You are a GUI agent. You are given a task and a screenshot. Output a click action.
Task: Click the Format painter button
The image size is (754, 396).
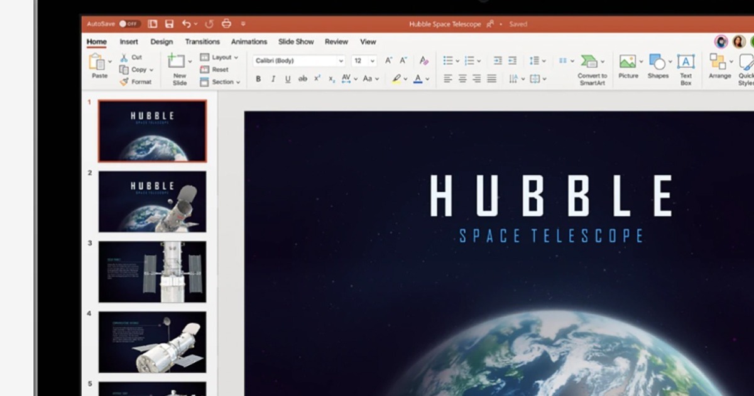coord(136,82)
